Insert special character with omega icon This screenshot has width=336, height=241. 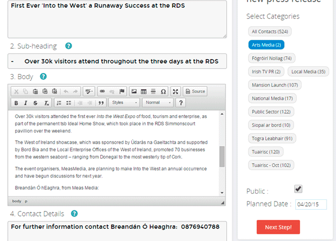pyautogui.click(x=163, y=91)
